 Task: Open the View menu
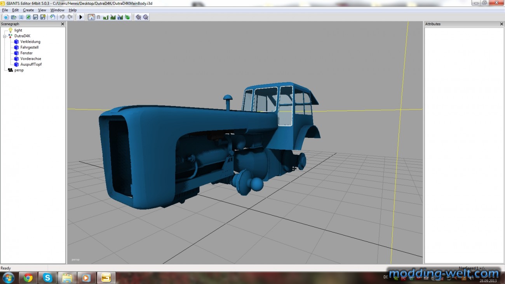pyautogui.click(x=42, y=10)
